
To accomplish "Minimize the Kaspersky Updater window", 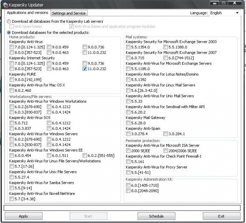I will coord(214,3).
